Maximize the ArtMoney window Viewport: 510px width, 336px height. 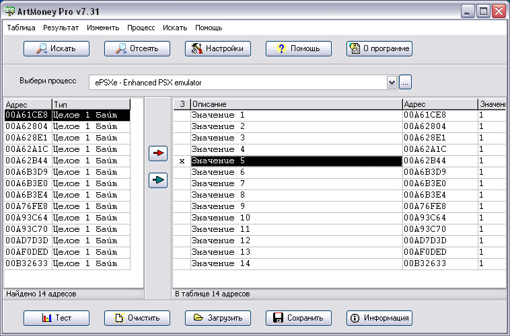[x=483, y=11]
